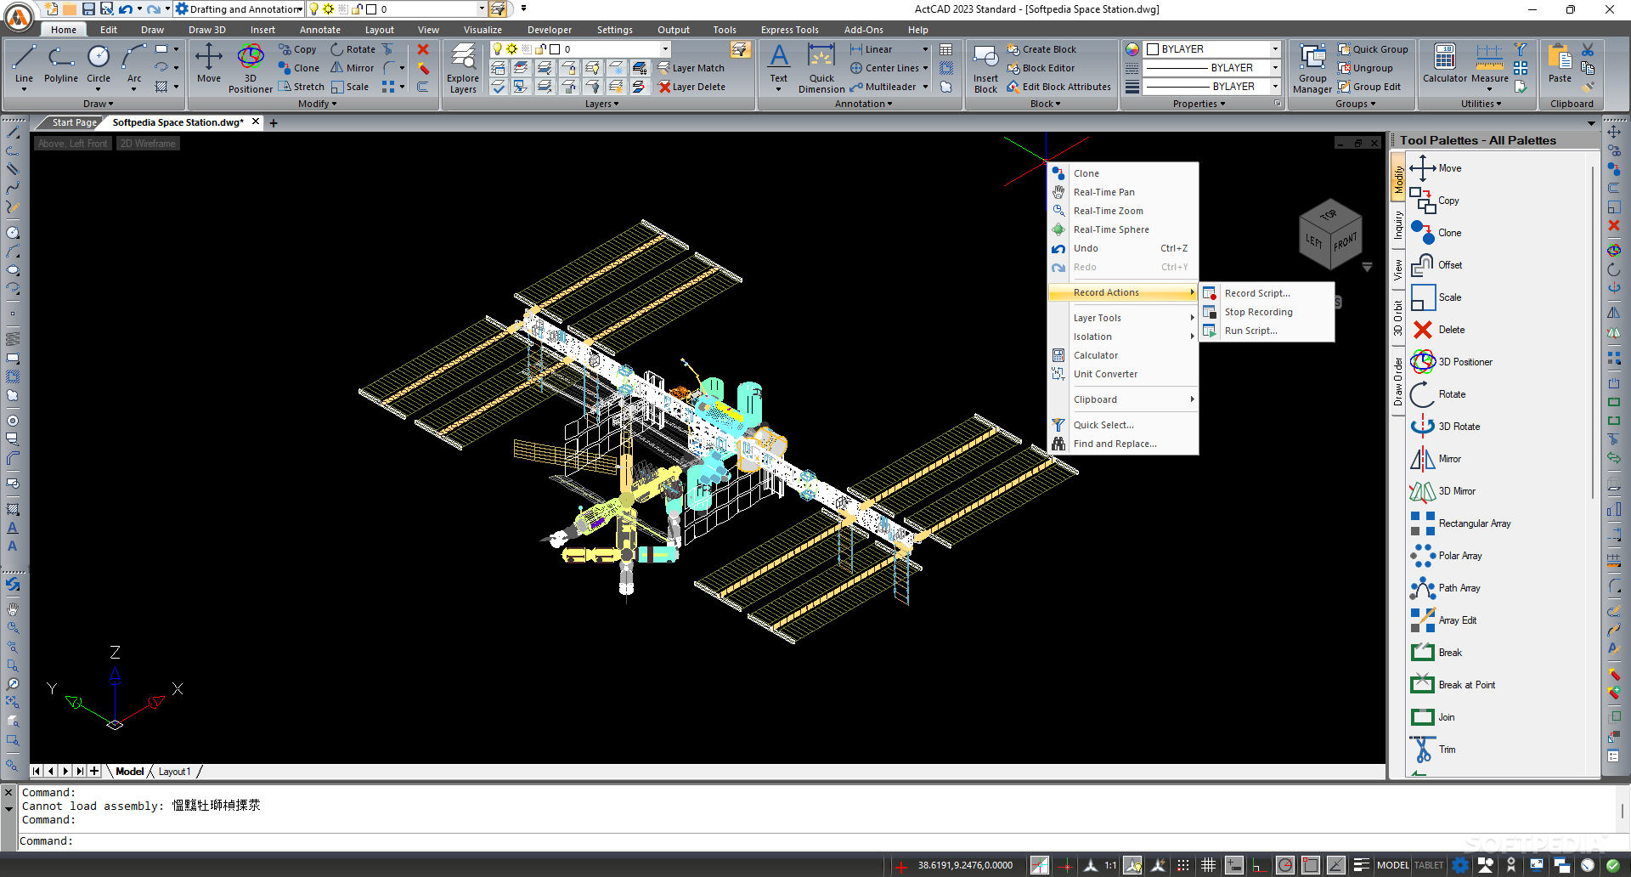The height and width of the screenshot is (877, 1631).
Task: Open the Linear dimension dropdown arrow
Action: (925, 49)
